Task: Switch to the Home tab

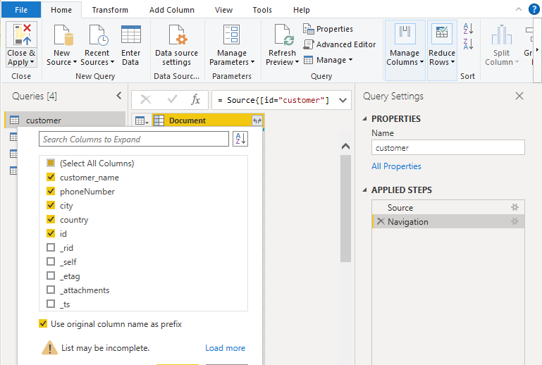Action: click(x=61, y=10)
